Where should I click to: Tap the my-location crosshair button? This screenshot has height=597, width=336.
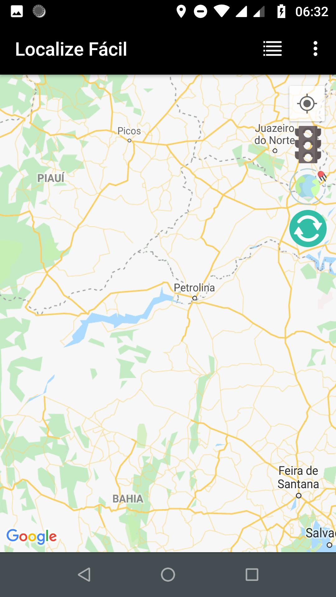[307, 104]
